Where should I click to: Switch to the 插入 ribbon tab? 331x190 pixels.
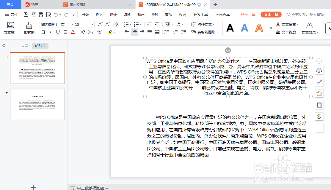99,15
